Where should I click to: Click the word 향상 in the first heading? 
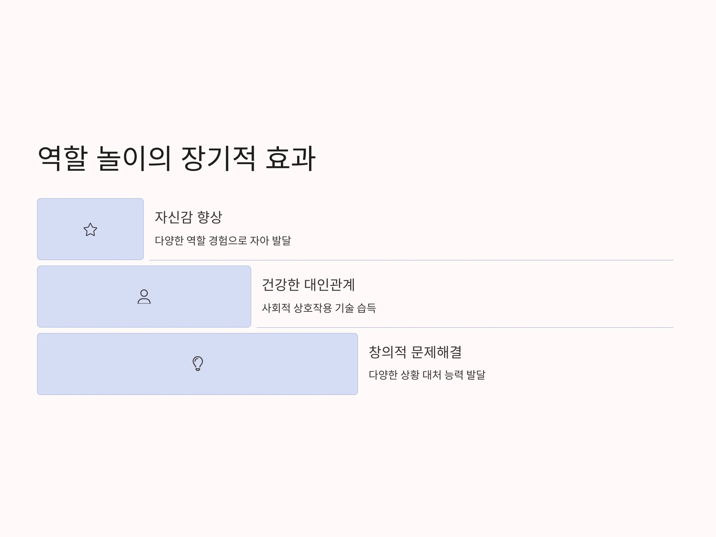210,217
